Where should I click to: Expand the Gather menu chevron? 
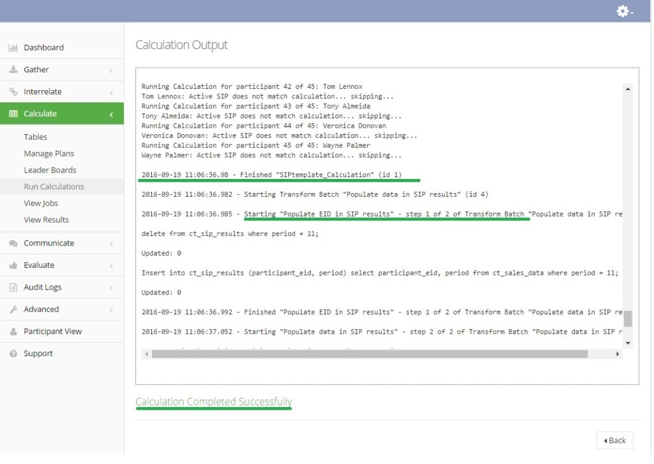coord(111,70)
